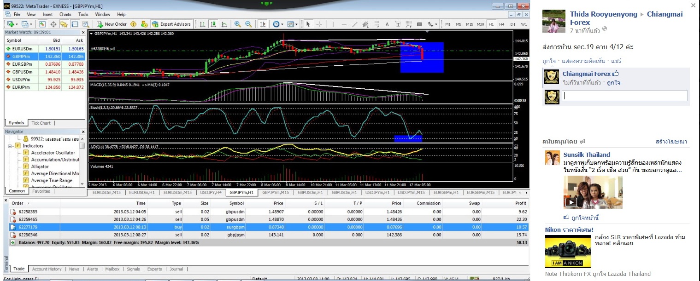Open the Sunsilk Thailand sponsored link
The height and width of the screenshot is (281, 700).
(587, 155)
